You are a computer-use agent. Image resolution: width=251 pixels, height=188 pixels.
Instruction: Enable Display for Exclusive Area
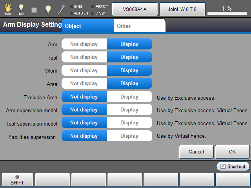(x=129, y=97)
